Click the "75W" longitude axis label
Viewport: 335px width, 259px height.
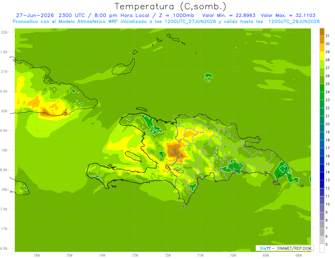[x=70, y=255]
